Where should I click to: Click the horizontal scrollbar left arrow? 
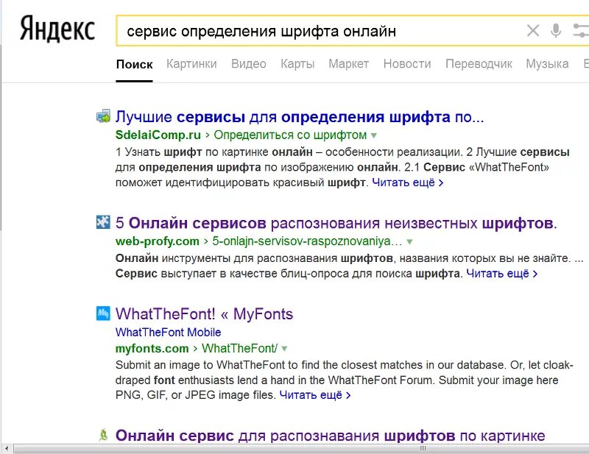[x=7, y=448]
